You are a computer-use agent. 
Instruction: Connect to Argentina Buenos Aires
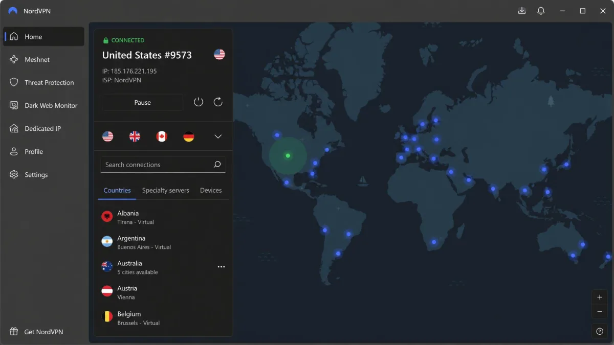click(x=163, y=242)
